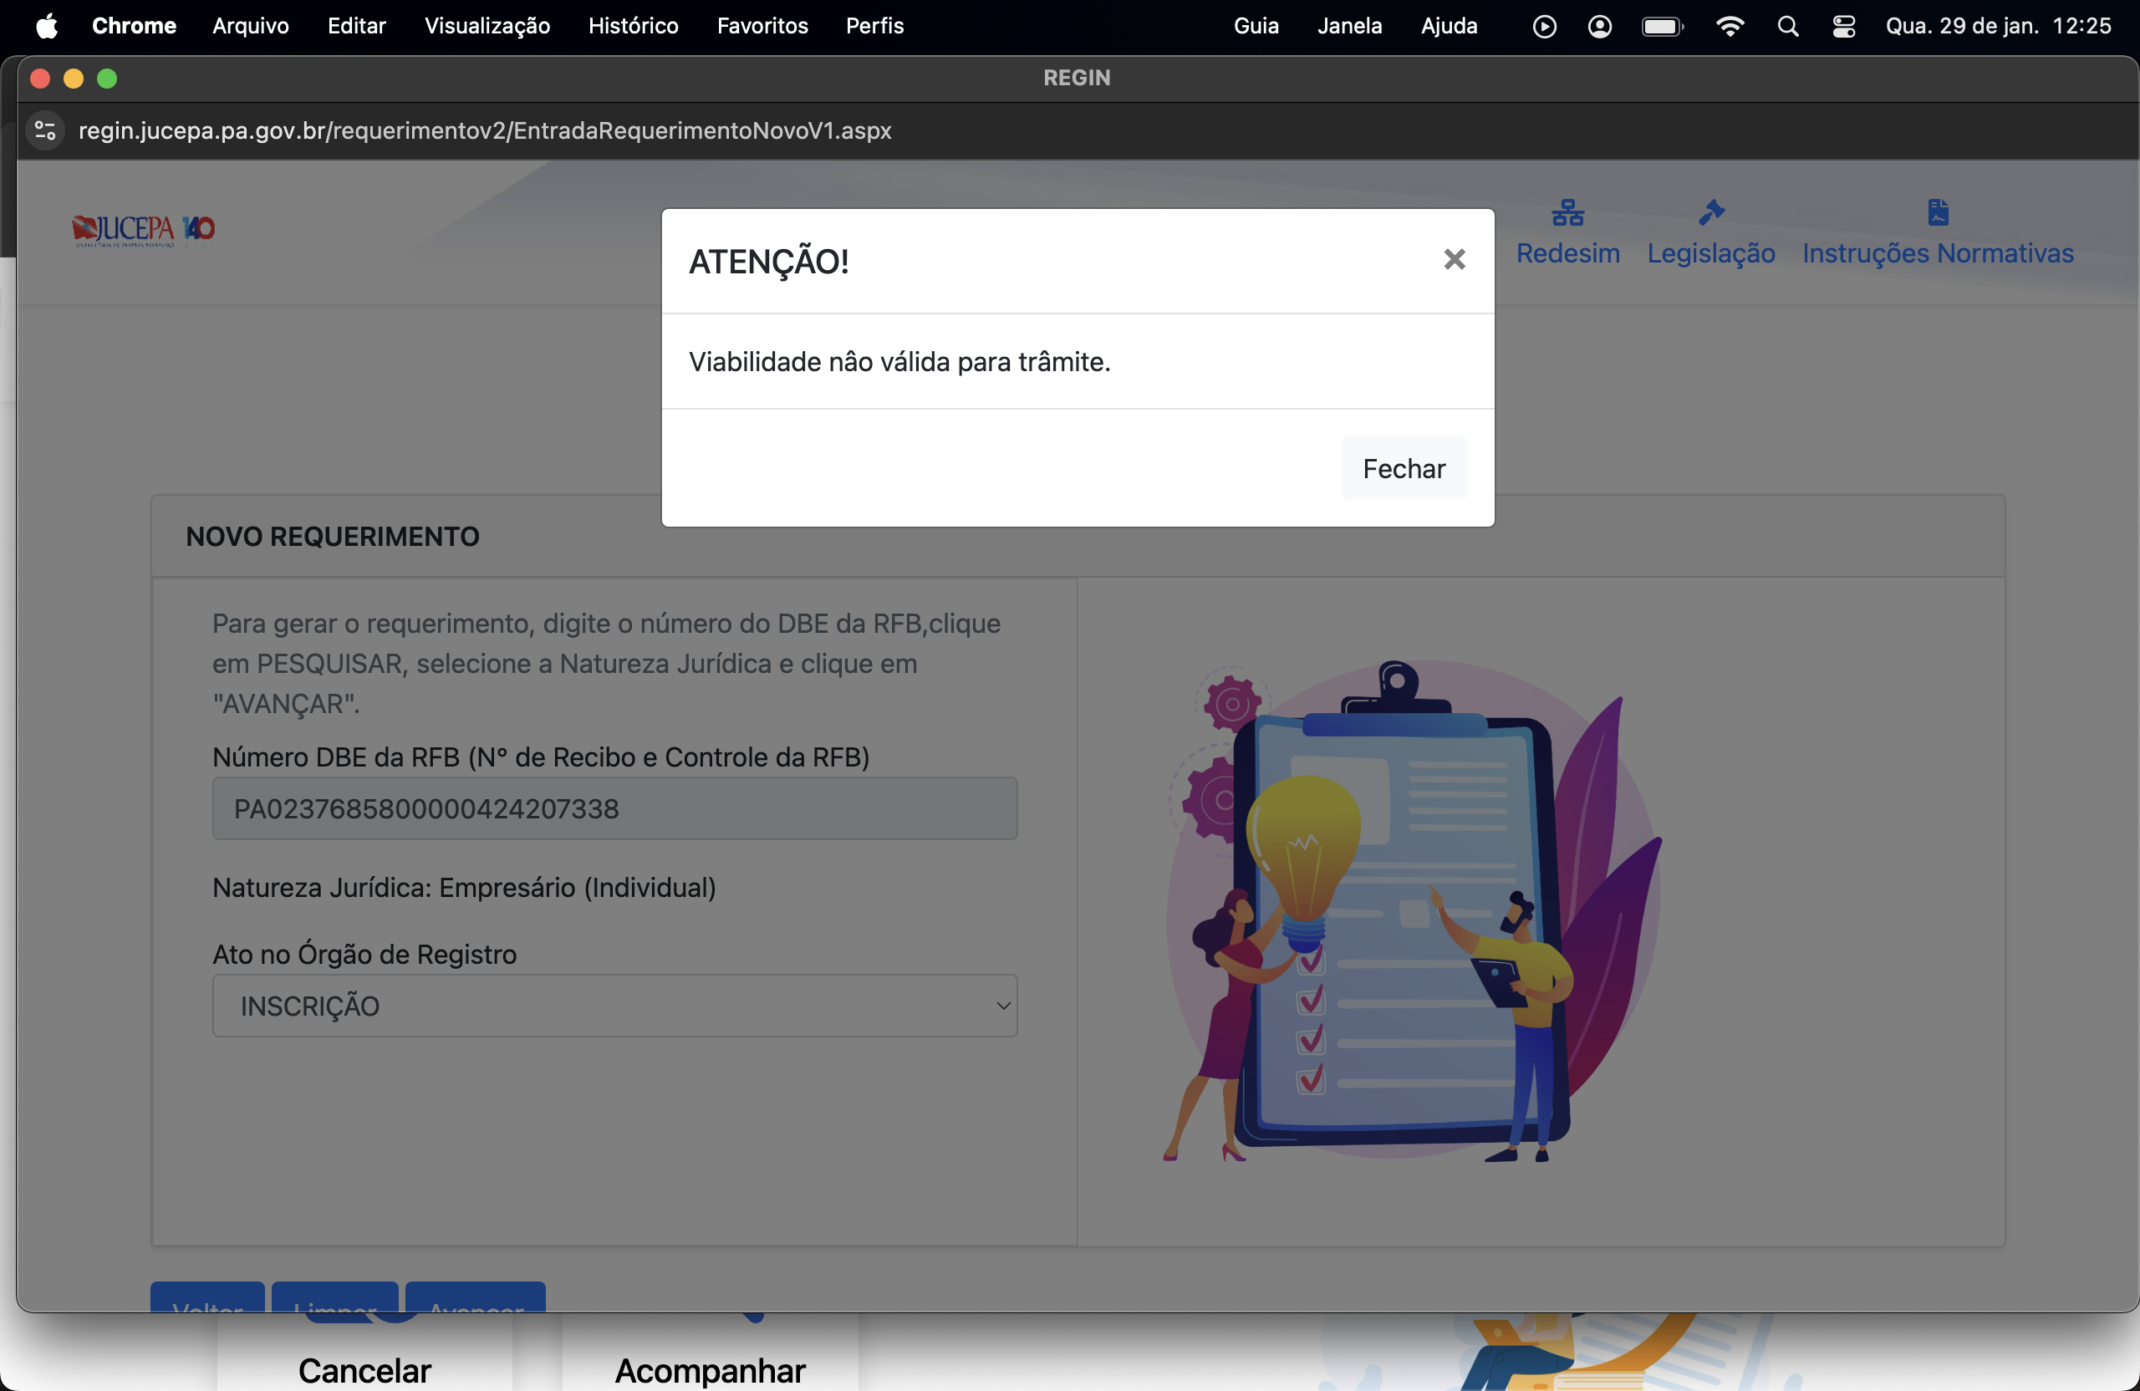The image size is (2140, 1391).
Task: Click the NOVO REQUERIMENTO heading
Action: (x=333, y=537)
